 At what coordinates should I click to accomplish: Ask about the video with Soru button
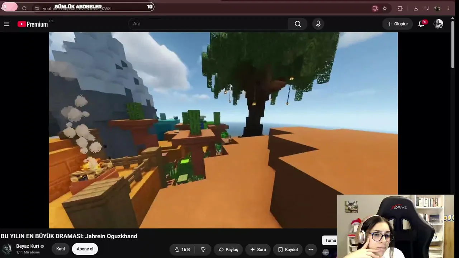coord(258,249)
